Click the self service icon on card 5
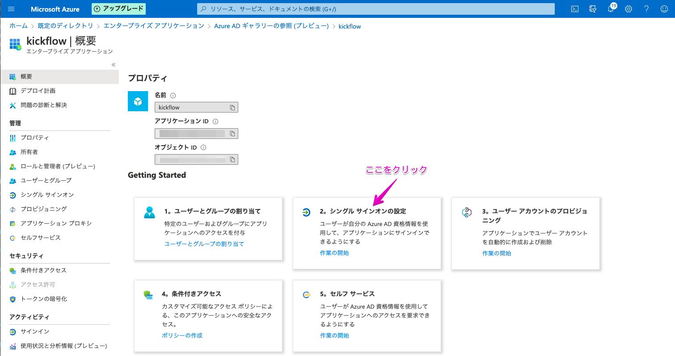Image resolution: width=675 pixels, height=356 pixels. [306, 295]
